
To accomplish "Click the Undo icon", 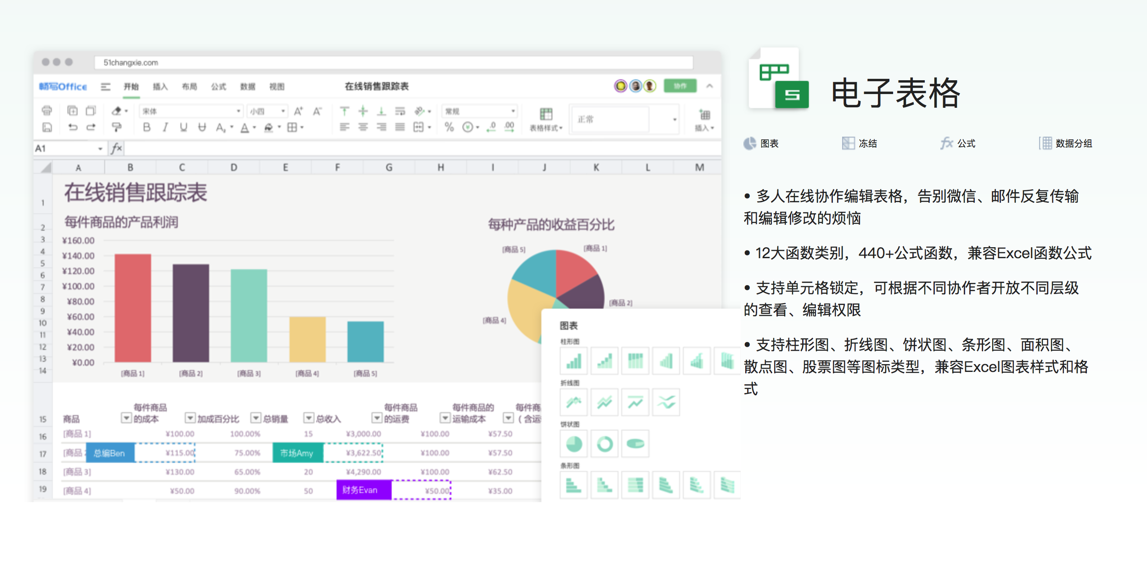I will pos(73,127).
